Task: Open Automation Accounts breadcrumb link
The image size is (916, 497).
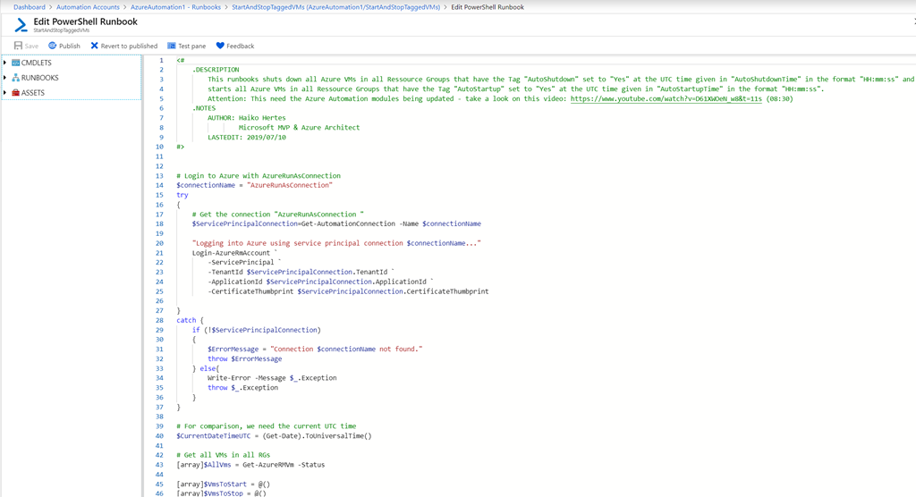Action: [88, 7]
